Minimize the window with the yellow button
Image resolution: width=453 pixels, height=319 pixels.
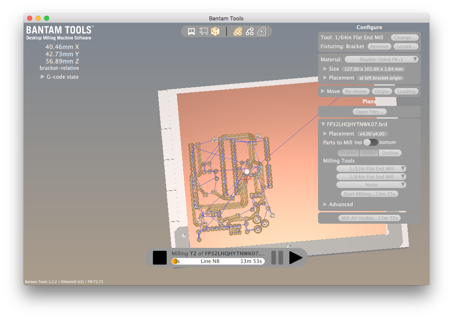tap(38, 18)
